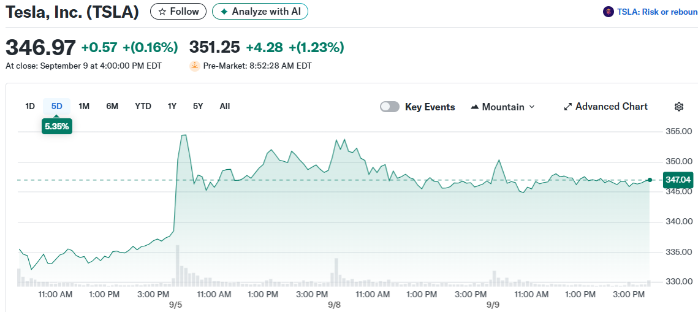Click the 345.00 price axis label
Viewport: 698px width, 312px height.
680,191
